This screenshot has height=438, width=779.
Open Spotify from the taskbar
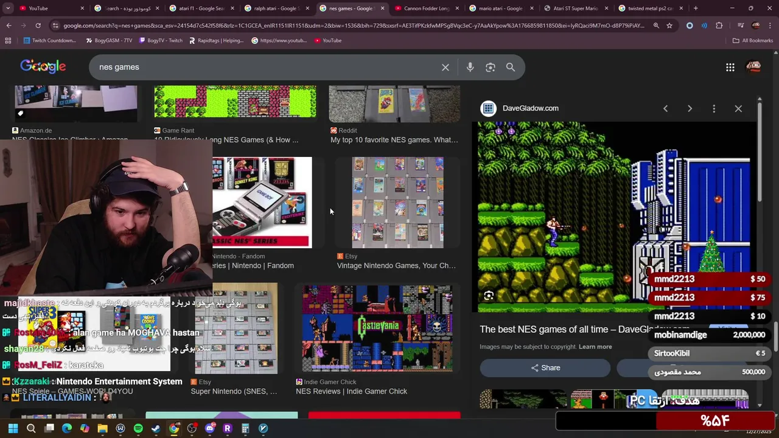pos(138,428)
